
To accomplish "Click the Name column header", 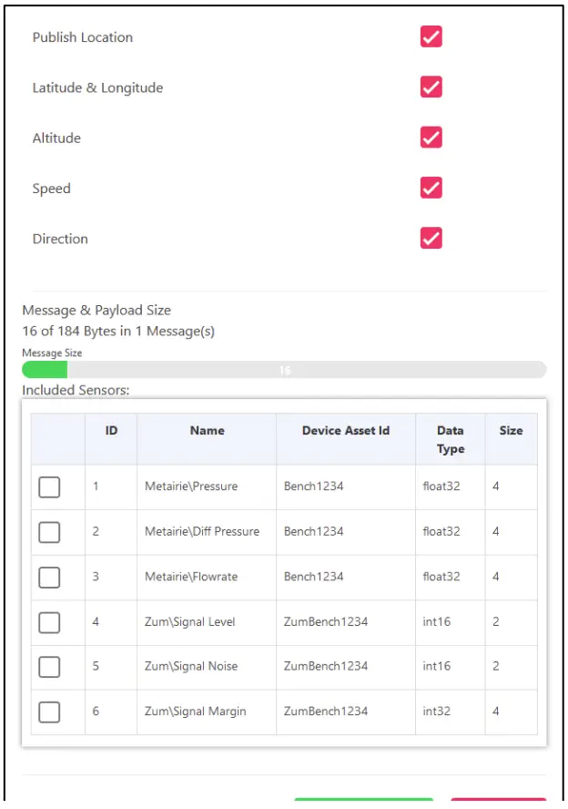I will (207, 430).
